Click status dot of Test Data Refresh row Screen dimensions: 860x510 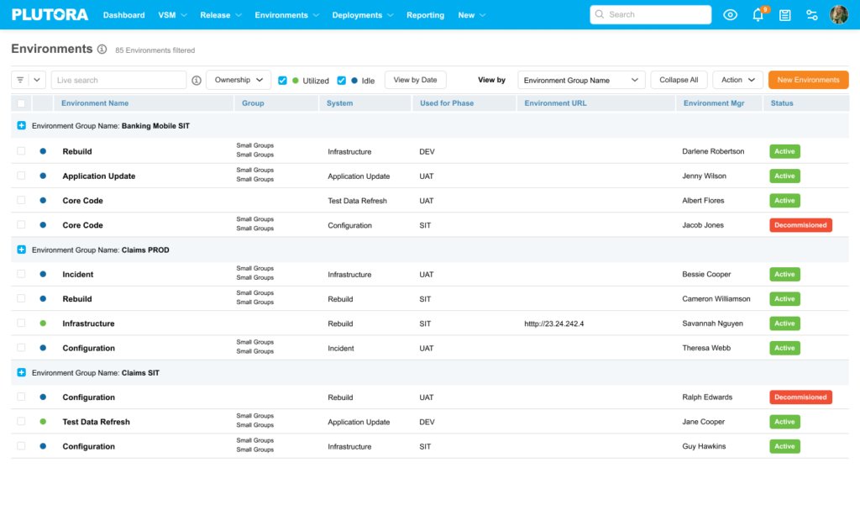click(x=43, y=422)
